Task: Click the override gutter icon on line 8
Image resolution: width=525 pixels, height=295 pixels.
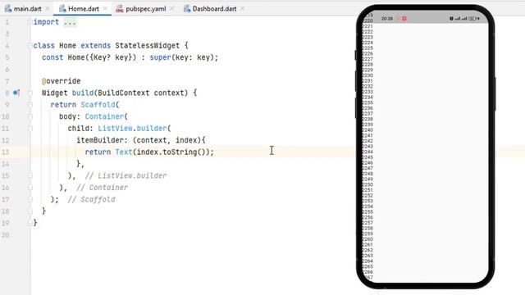Action: (x=16, y=93)
